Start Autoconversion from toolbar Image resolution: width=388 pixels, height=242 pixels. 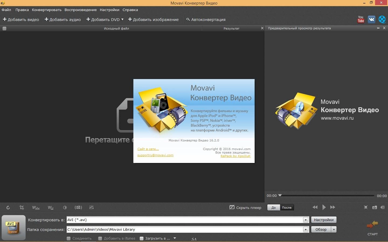pos(206,19)
